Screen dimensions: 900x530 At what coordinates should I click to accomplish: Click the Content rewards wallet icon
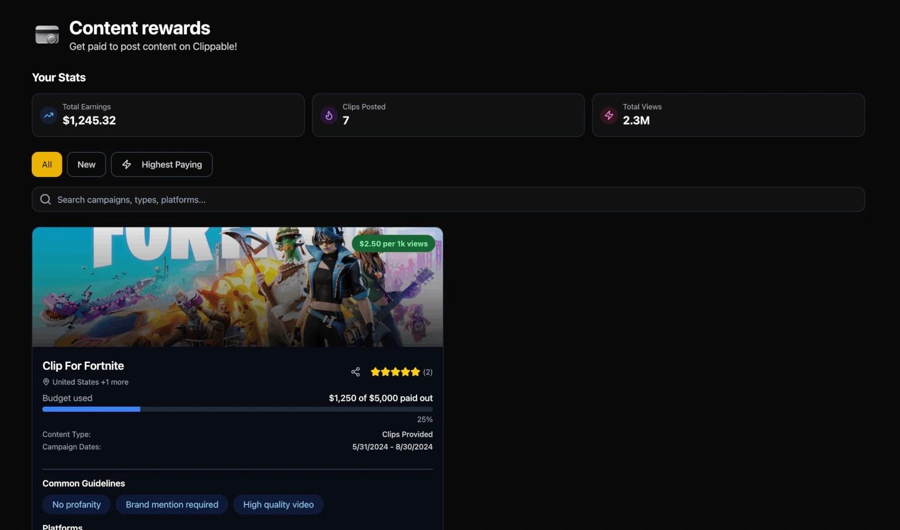pos(47,35)
